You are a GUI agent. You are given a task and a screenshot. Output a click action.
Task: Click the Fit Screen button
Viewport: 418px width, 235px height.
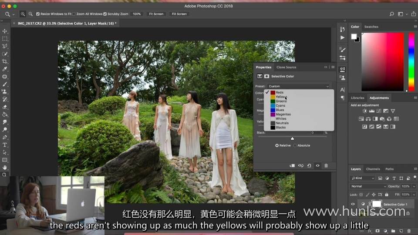(x=156, y=14)
